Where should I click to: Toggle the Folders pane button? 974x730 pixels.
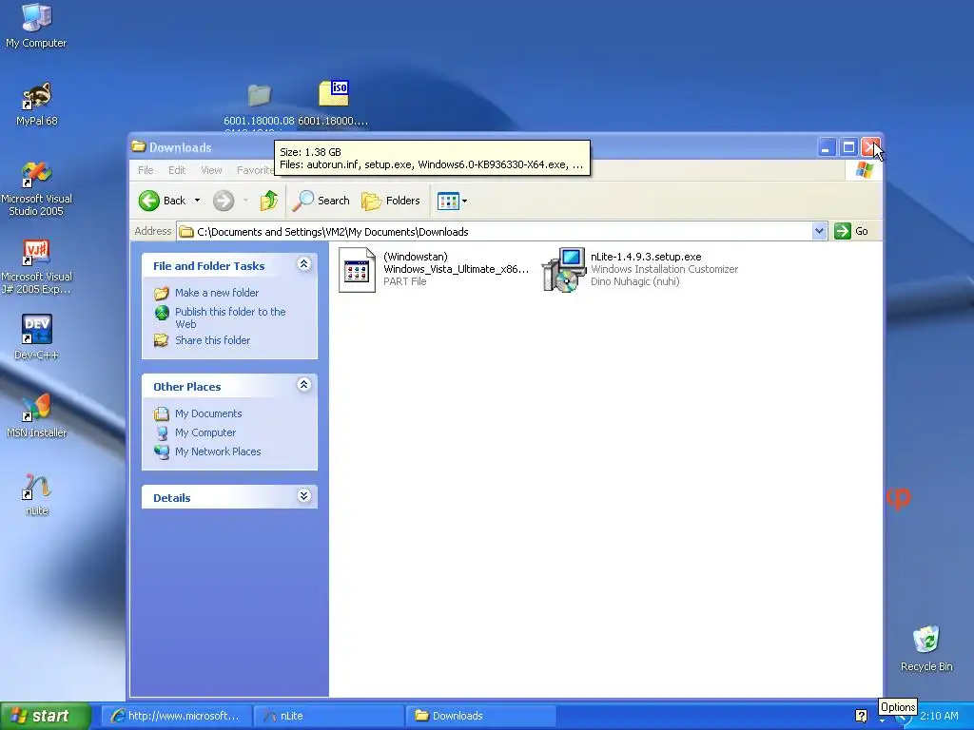tap(391, 201)
